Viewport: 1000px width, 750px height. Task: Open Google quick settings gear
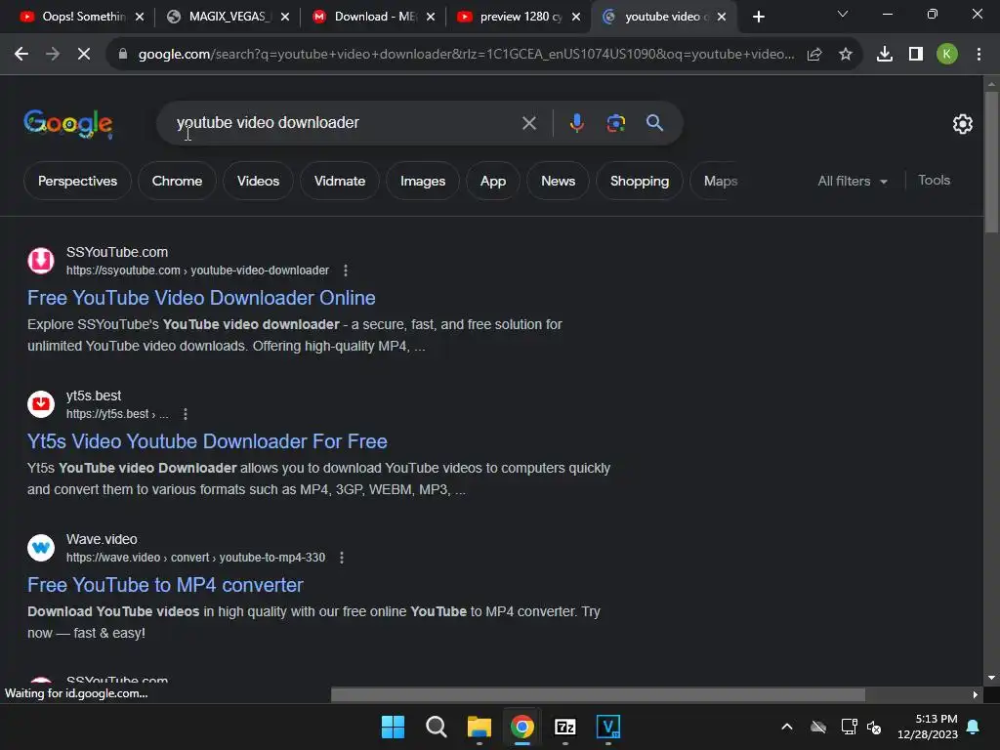962,124
